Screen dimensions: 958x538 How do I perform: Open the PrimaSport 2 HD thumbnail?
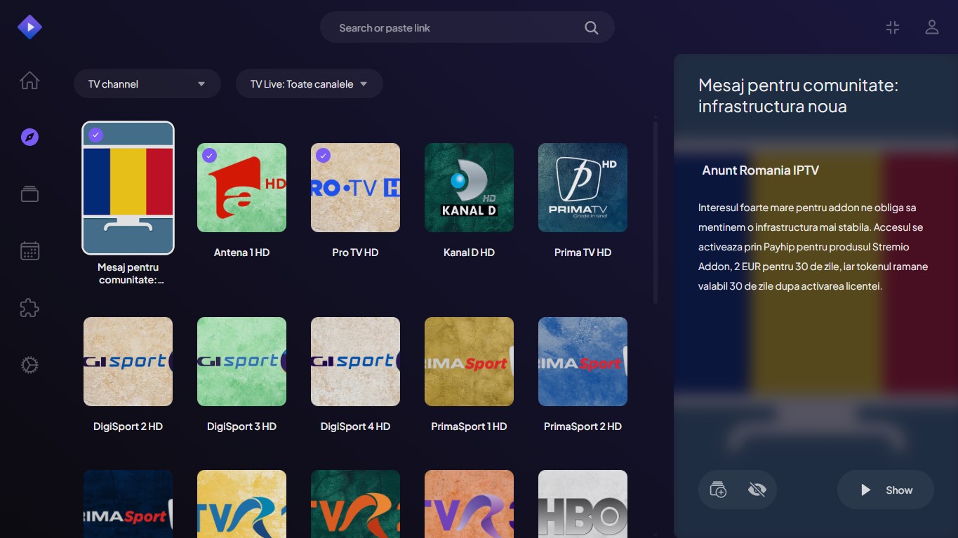[x=583, y=361]
